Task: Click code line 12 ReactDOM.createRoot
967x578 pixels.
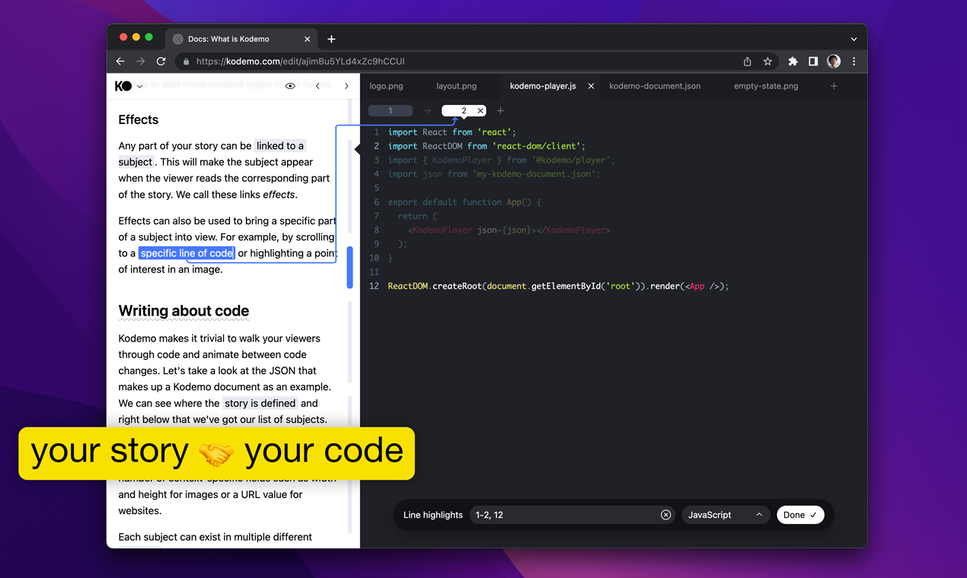Action: pos(558,286)
